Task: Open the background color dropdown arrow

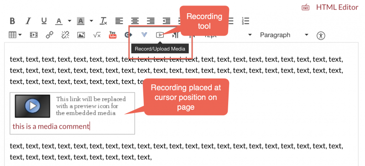Action: [91, 21]
